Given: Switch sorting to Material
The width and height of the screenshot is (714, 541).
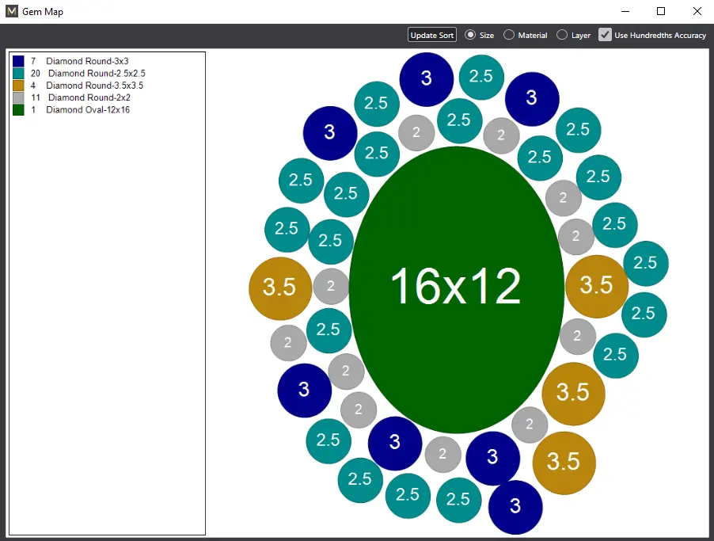Looking at the screenshot, I should tap(509, 35).
